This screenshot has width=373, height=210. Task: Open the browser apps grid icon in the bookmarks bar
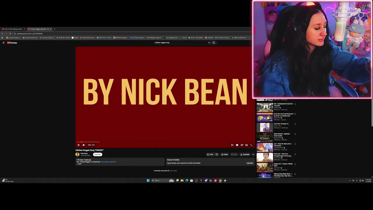tap(2, 38)
